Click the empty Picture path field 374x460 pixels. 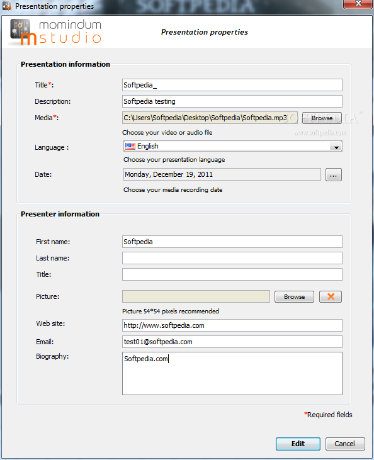[x=196, y=296]
